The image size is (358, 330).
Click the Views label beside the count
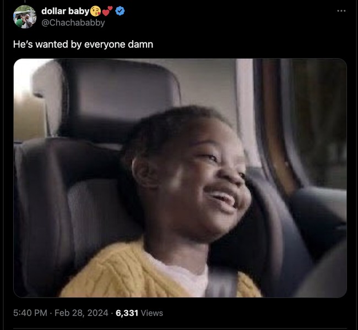152,313
